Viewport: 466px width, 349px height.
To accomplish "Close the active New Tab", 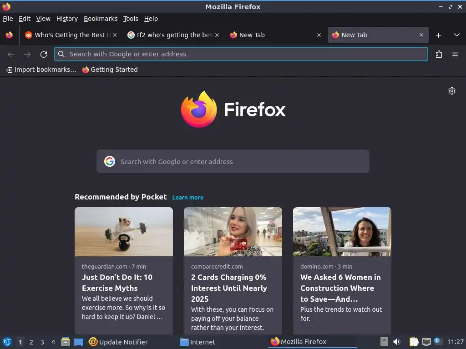I will (421, 35).
